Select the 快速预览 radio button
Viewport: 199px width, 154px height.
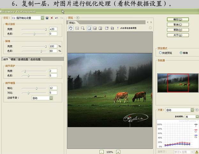pos(160,52)
